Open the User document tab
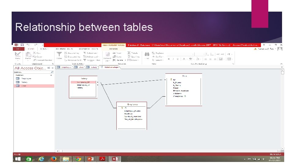 pyautogui.click(x=79, y=67)
